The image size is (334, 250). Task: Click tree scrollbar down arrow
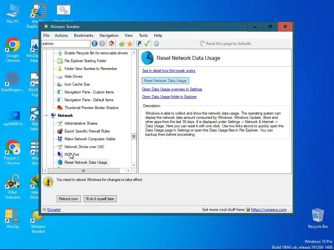coord(134,165)
